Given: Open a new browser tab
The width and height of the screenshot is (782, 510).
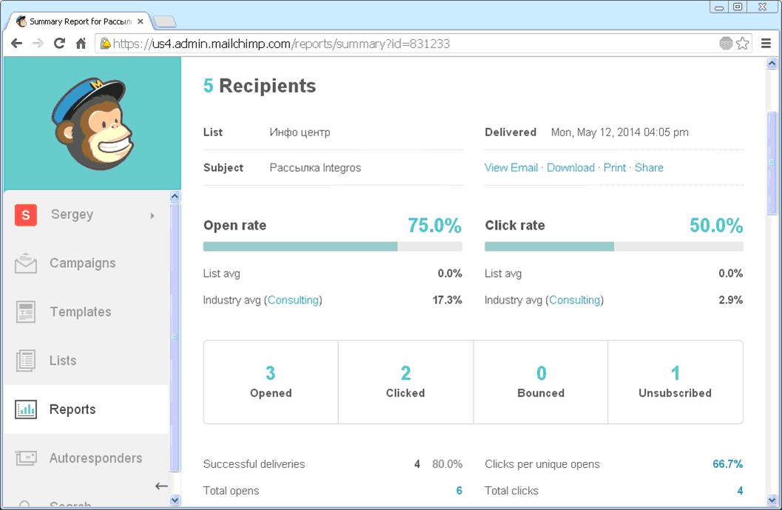Looking at the screenshot, I should (x=164, y=21).
